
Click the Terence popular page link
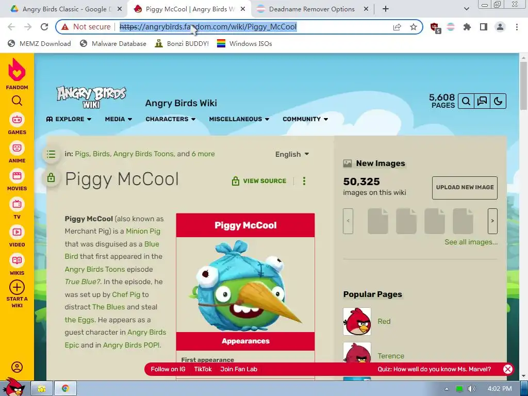point(391,356)
